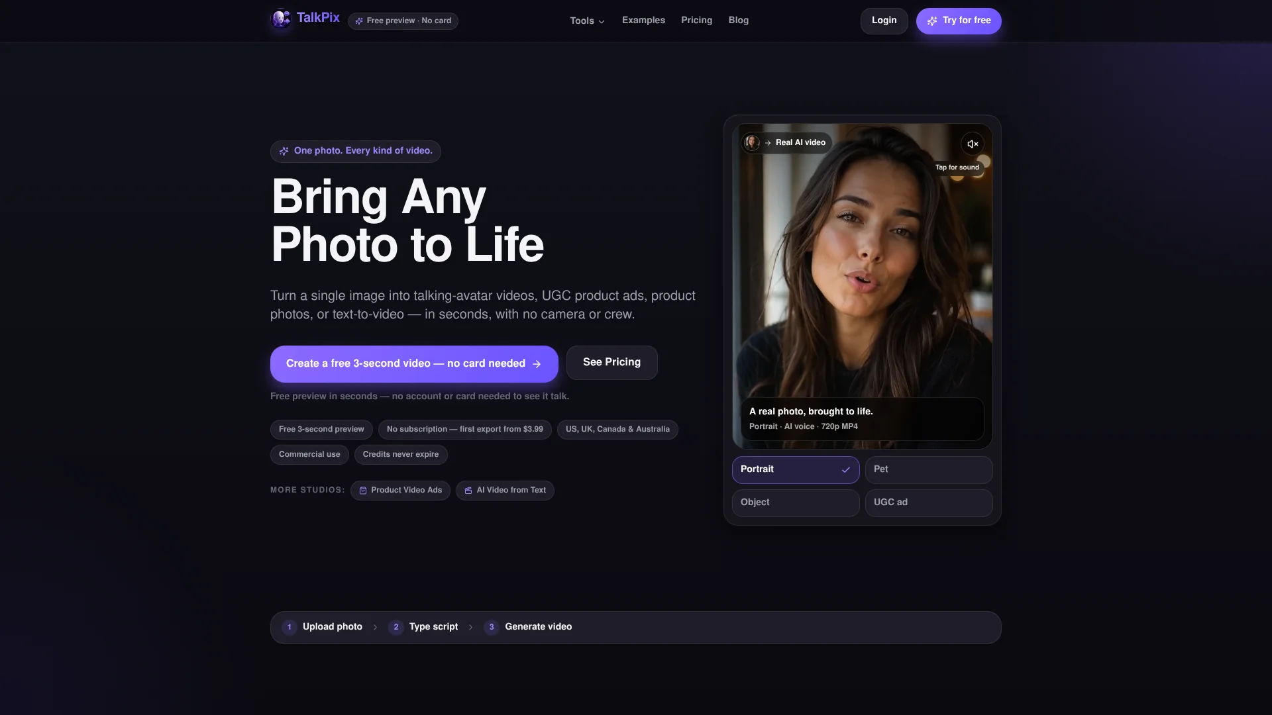The width and height of the screenshot is (1272, 715).
Task: Click step 3 circle for Generate video
Action: click(x=492, y=627)
